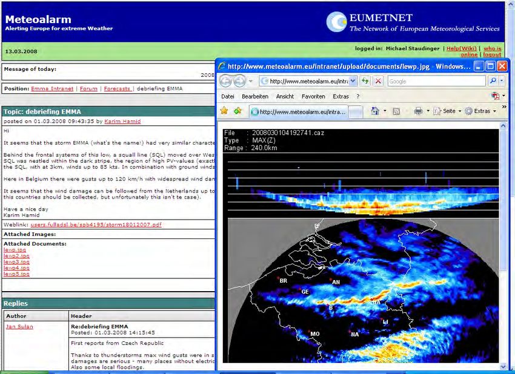Open the Bearbeiten menu
This screenshot has height=374, width=515.
coord(255,96)
